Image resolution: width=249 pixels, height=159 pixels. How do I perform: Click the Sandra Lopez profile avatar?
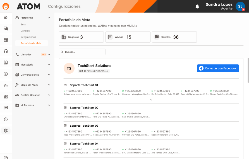[x=240, y=6]
